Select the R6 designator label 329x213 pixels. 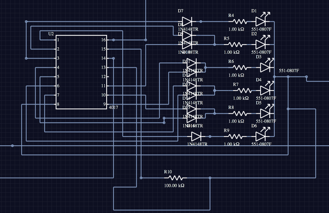click(x=231, y=61)
